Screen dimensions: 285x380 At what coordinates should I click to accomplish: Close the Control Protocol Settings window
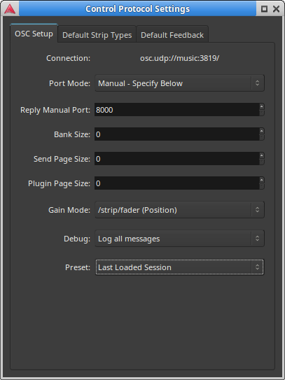(277, 9)
